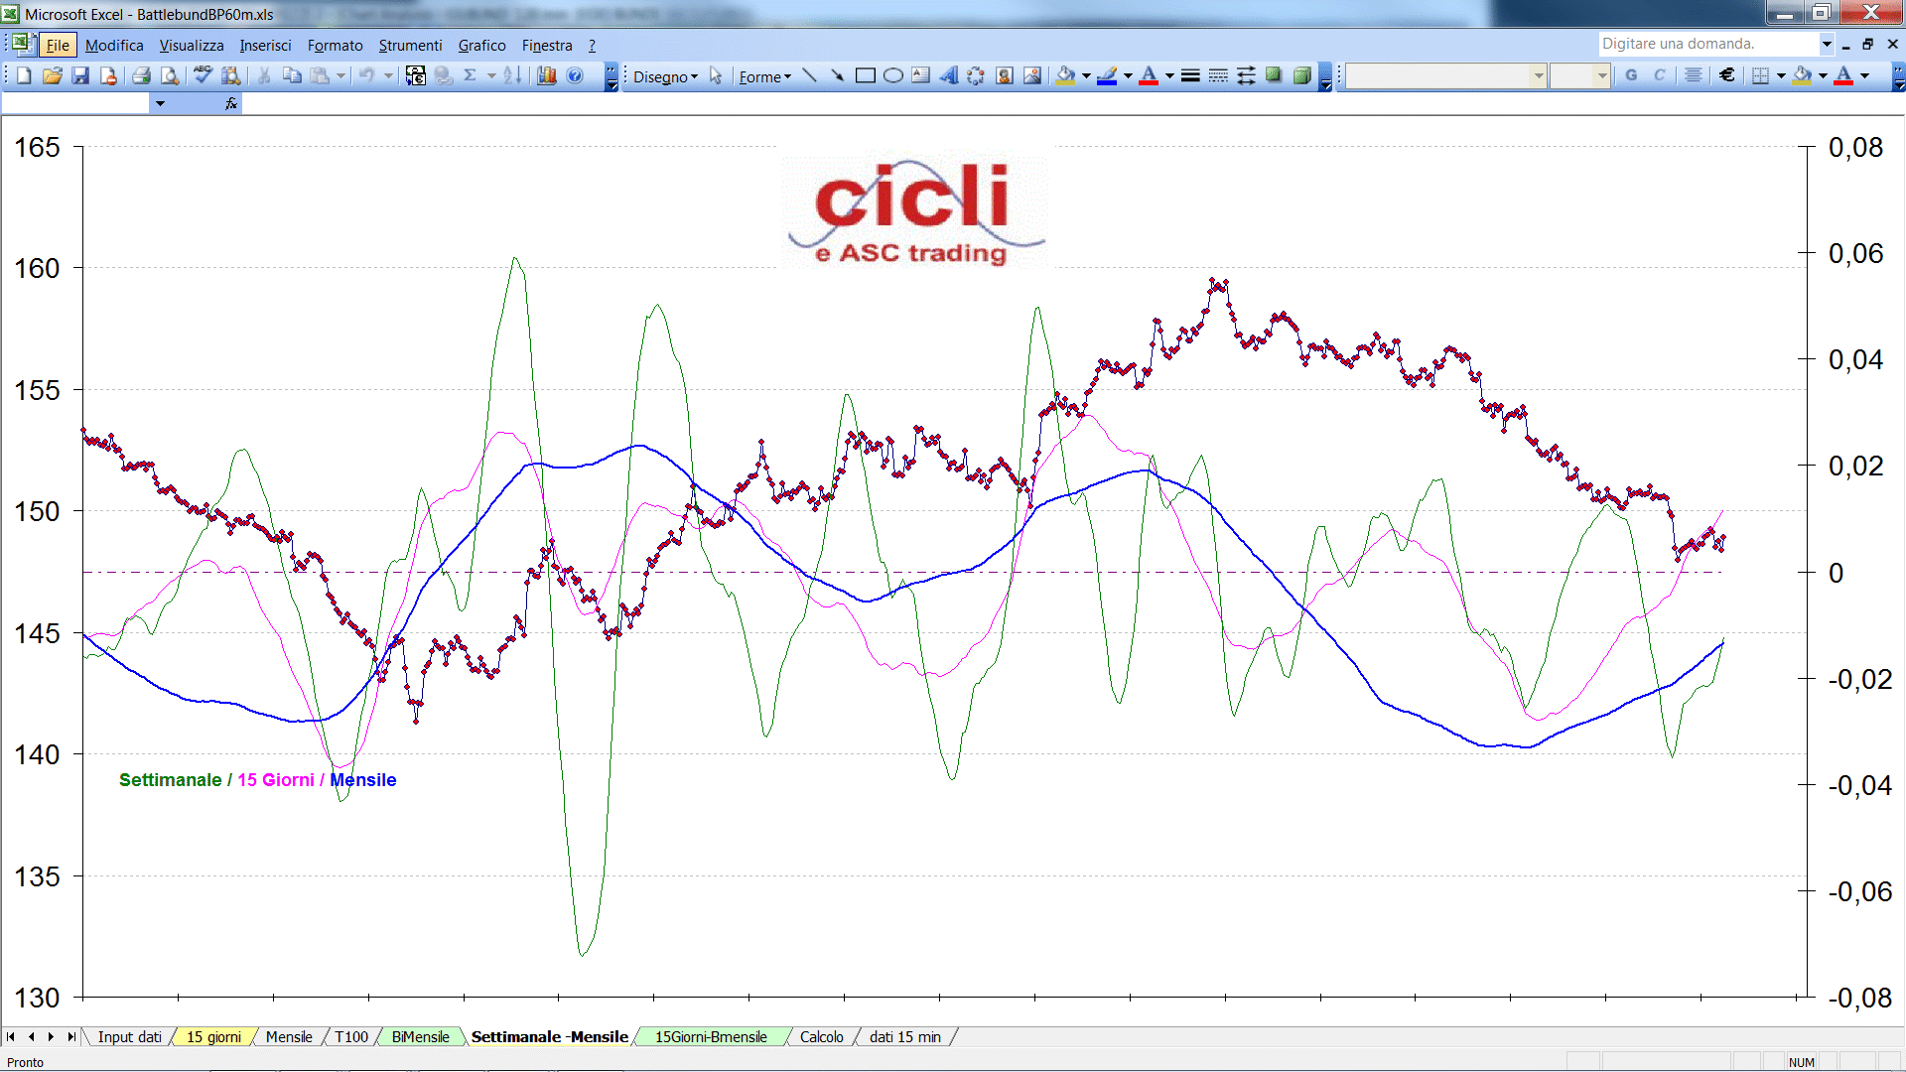Click the fx insert function button
The image size is (1906, 1072).
(231, 103)
